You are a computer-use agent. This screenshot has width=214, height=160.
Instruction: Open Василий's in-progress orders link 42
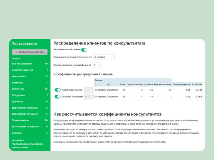click(x=151, y=97)
